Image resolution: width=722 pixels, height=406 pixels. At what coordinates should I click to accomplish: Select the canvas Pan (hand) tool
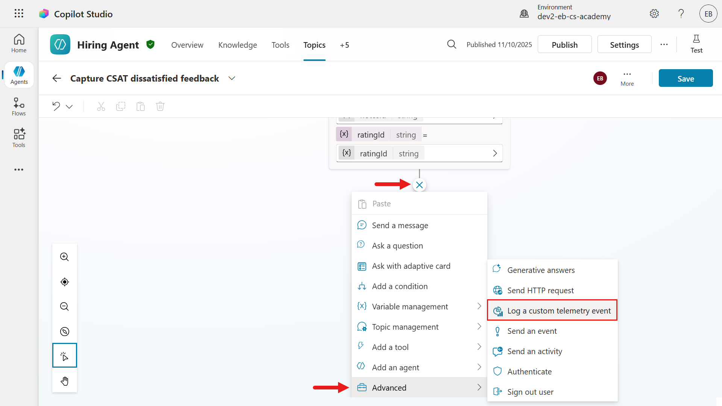(x=64, y=381)
